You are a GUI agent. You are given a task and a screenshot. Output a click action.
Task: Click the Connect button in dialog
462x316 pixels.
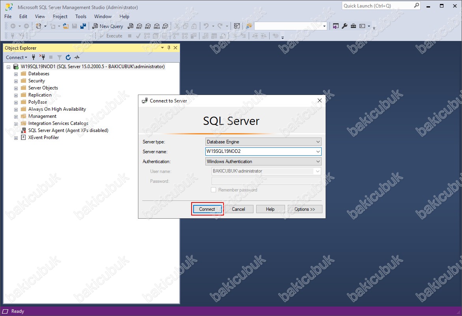point(207,209)
